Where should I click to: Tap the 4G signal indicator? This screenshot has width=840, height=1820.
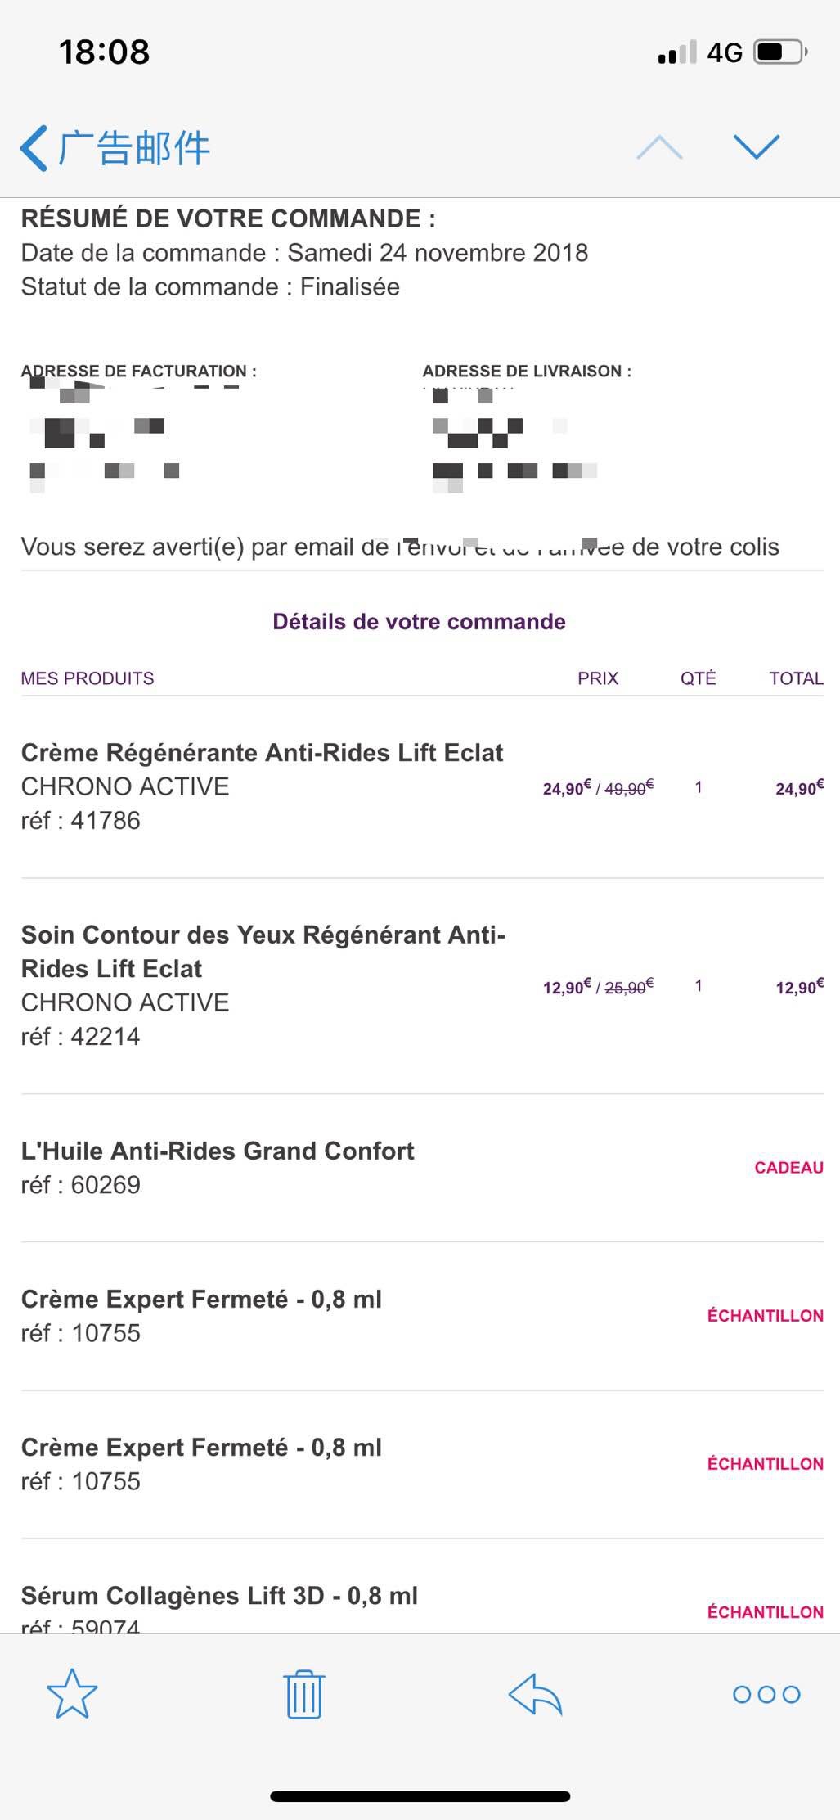click(725, 52)
